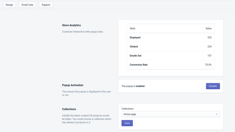Image resolution: width=235 pixels, height=132 pixels.
Task: Select the Conversion Rate row
Action: tap(171, 65)
